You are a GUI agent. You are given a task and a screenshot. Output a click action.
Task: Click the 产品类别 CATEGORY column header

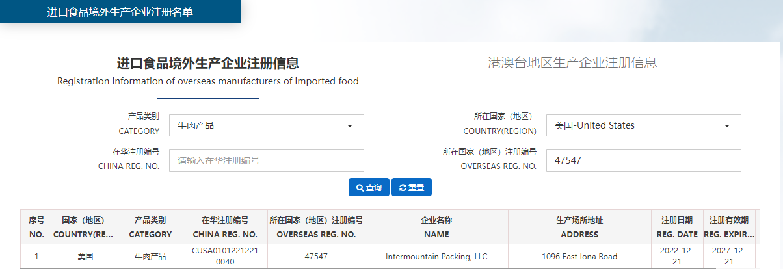point(150,227)
